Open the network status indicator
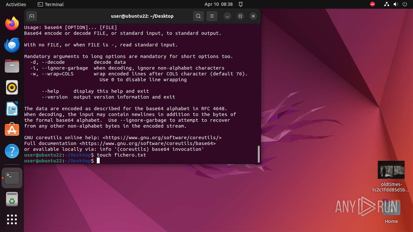 click(387, 4)
